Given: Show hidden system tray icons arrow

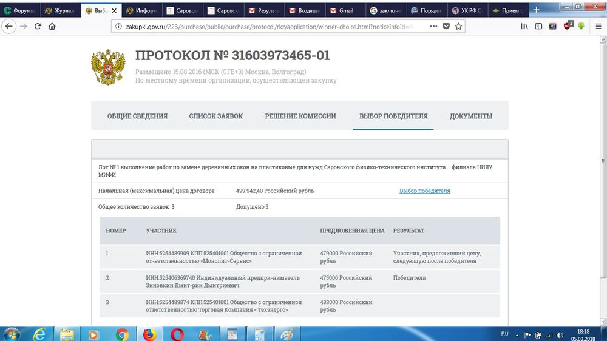Looking at the screenshot, I should pos(518,334).
